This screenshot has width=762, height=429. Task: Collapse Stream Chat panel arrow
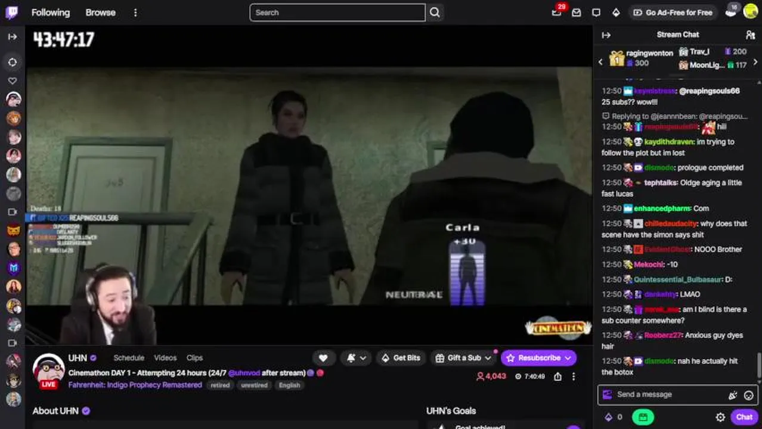click(606, 35)
